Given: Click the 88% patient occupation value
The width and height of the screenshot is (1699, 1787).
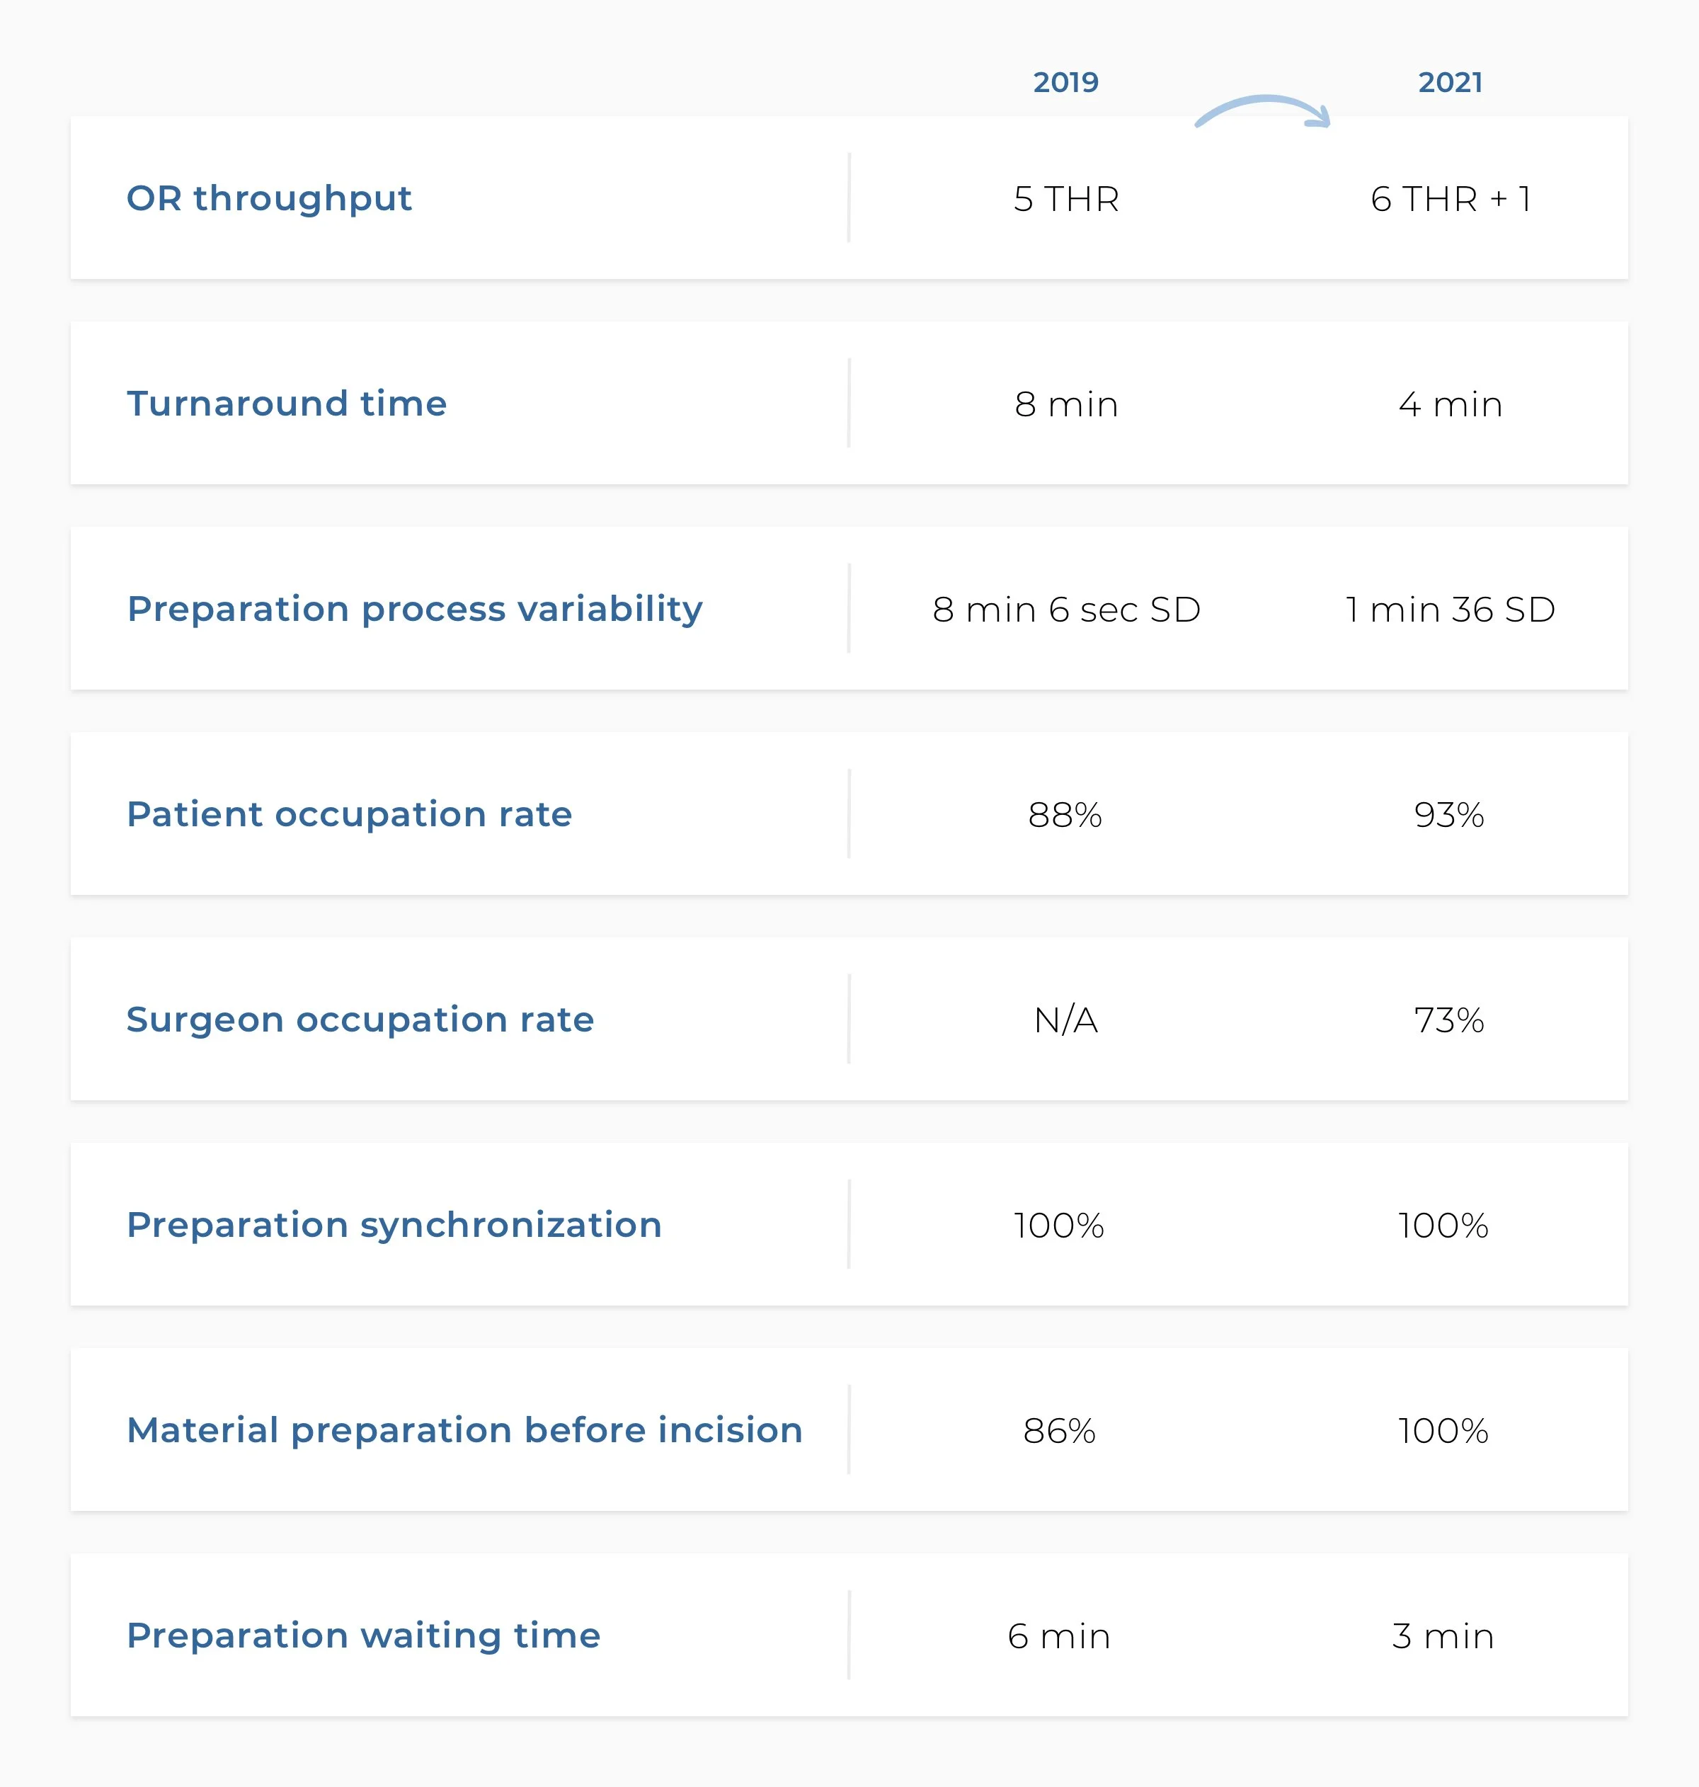Looking at the screenshot, I should pyautogui.click(x=1065, y=815).
